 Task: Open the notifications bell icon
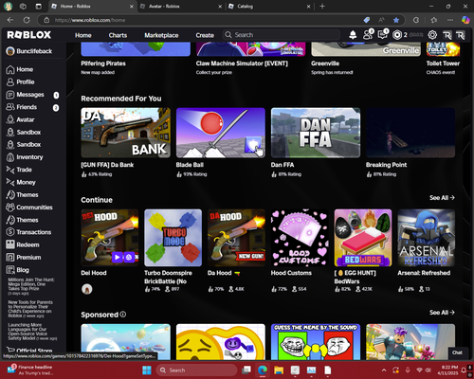pyautogui.click(x=353, y=35)
